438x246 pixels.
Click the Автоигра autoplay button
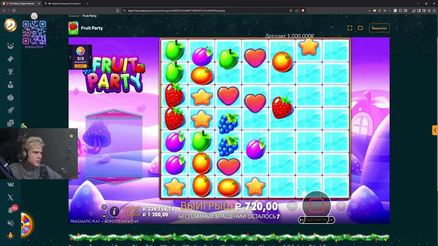[317, 220]
